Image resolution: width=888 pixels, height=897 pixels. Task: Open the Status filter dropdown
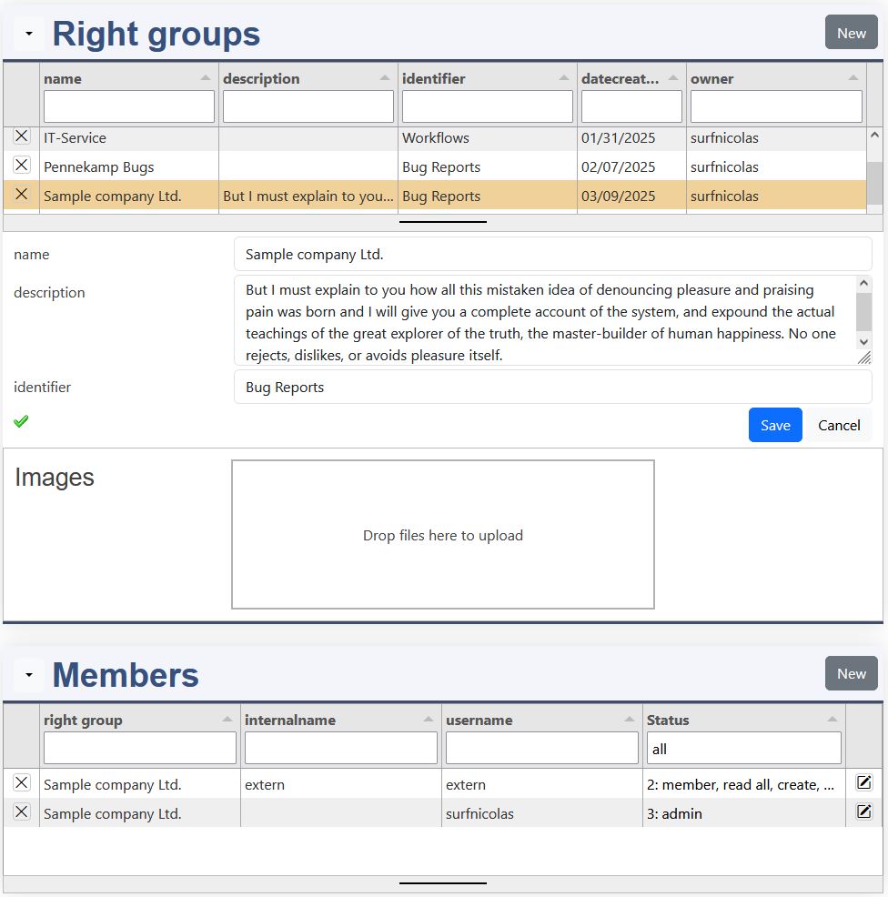tap(744, 748)
